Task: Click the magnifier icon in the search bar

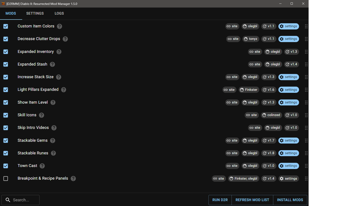Action: click(x=8, y=200)
